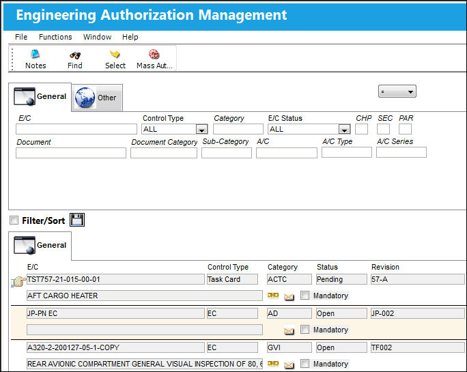
Task: Open the E/C Status dropdown
Action: pos(344,129)
